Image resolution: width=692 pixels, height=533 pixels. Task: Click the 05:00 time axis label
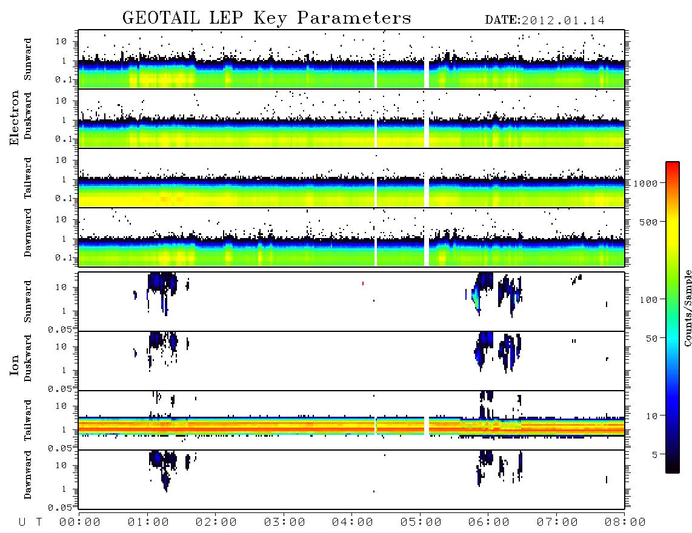421,522
